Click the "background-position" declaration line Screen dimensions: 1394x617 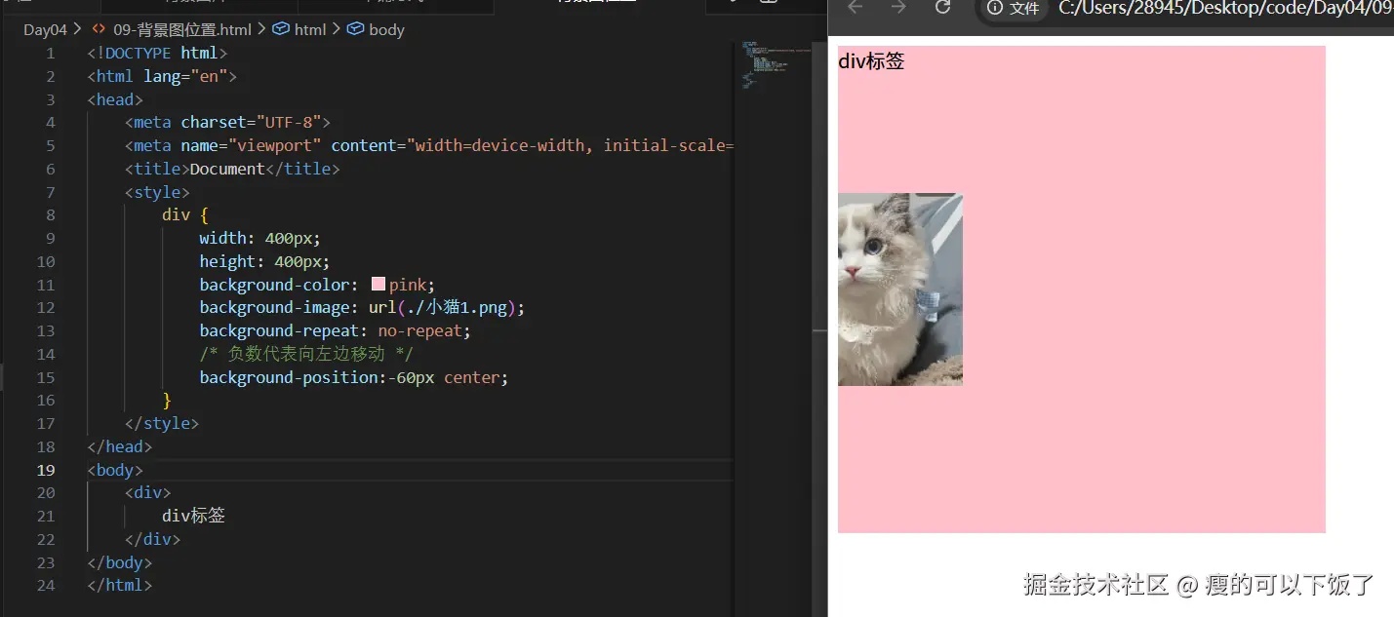[354, 377]
